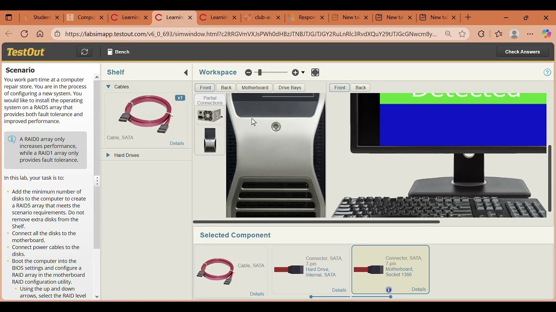Select the Hard Drive SATA connector end
Viewport: 556px width, 312px height.
point(311,270)
